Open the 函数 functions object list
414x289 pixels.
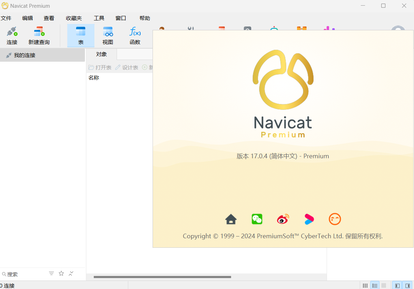pyautogui.click(x=135, y=36)
